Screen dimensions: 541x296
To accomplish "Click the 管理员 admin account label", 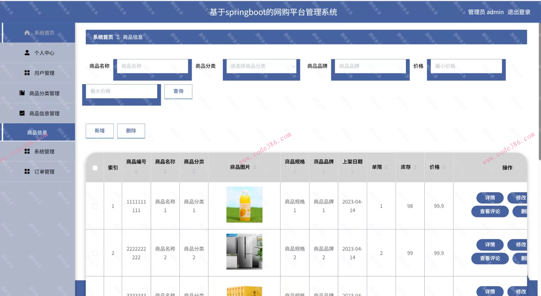I will [486, 12].
